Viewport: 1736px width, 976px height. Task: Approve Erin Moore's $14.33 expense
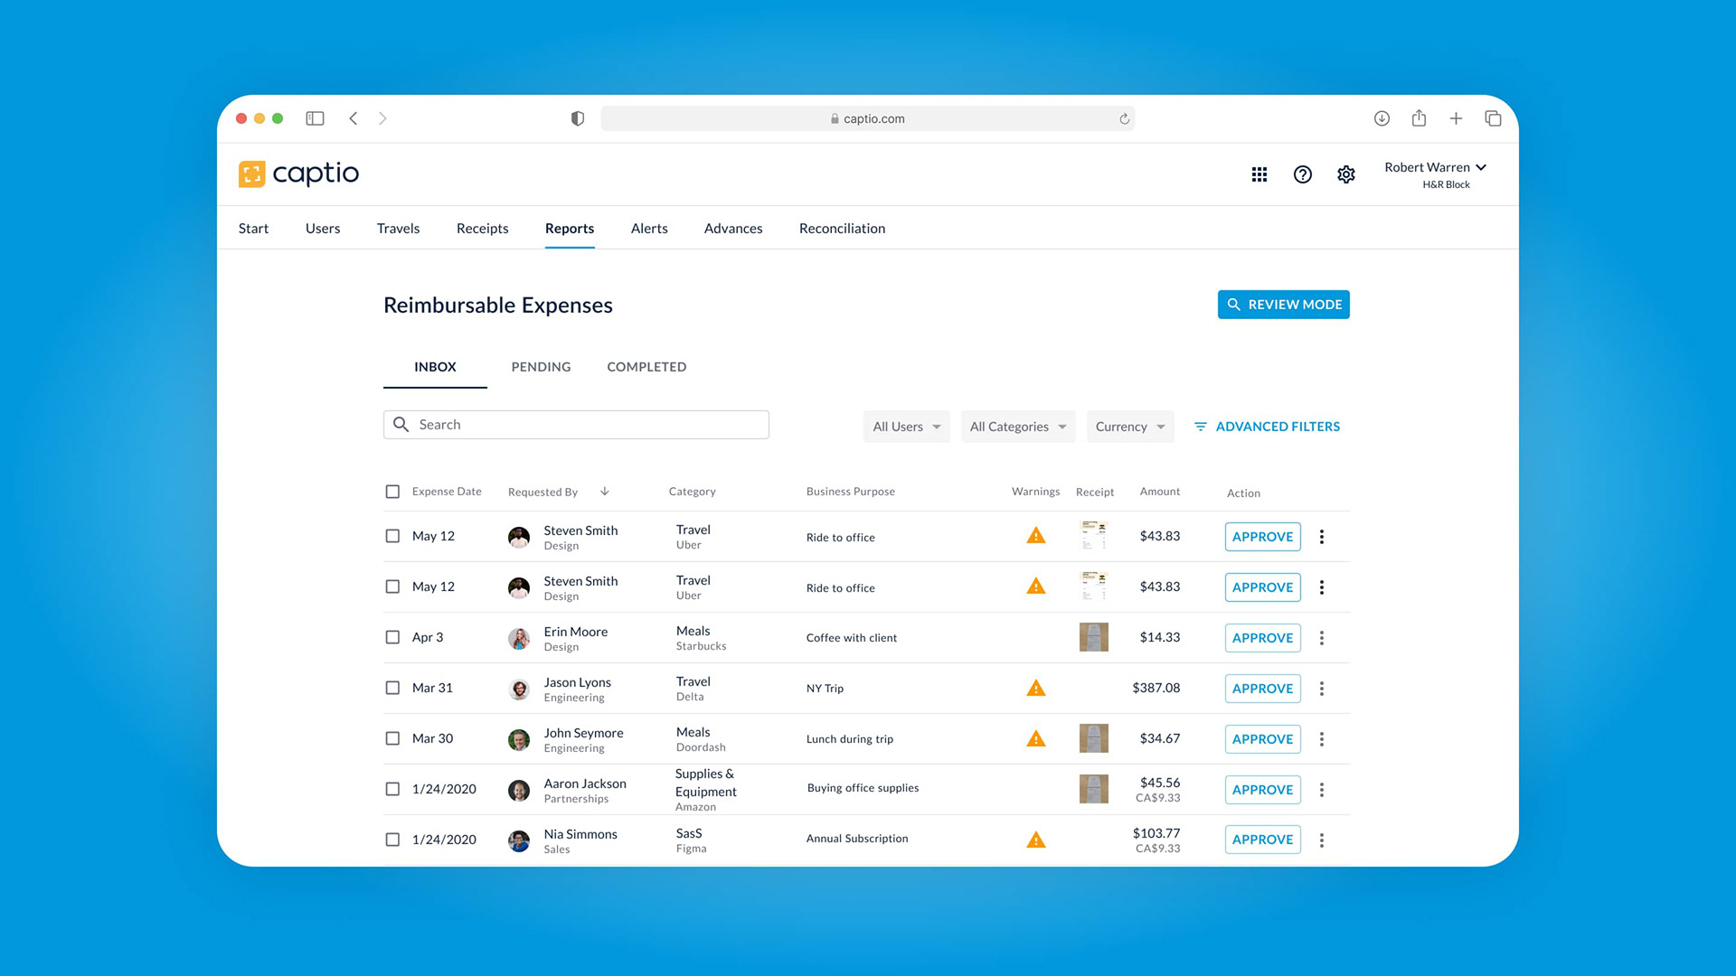1262,638
